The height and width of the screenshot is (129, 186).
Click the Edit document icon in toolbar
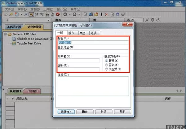pos(86,15)
